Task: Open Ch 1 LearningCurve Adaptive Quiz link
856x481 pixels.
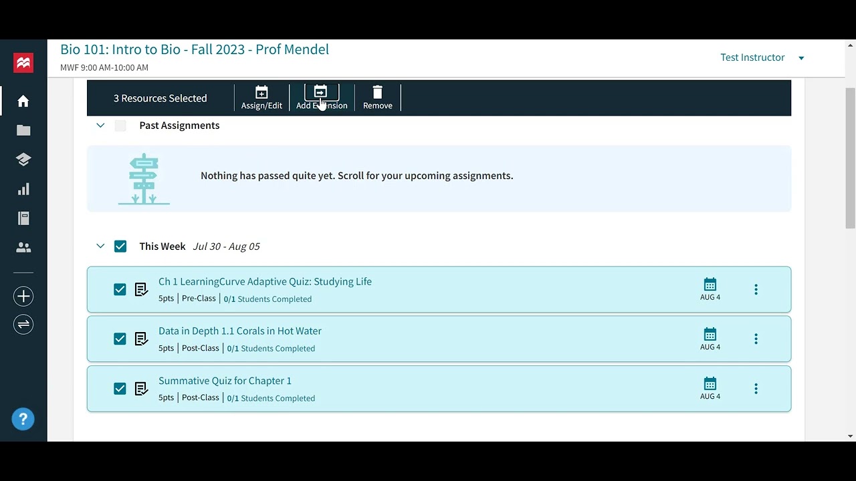Action: (265, 282)
